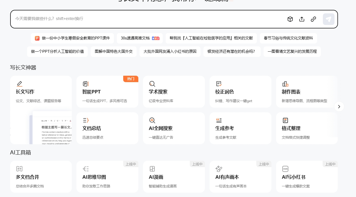Open the AI漫画 comic tool icon
Image resolution: width=356 pixels, height=197 pixels.
(152, 169)
